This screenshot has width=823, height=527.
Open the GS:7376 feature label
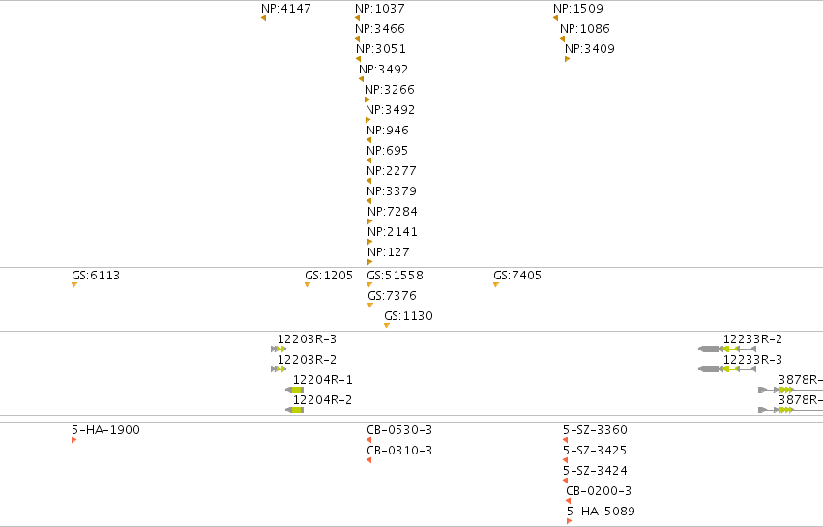pyautogui.click(x=392, y=296)
